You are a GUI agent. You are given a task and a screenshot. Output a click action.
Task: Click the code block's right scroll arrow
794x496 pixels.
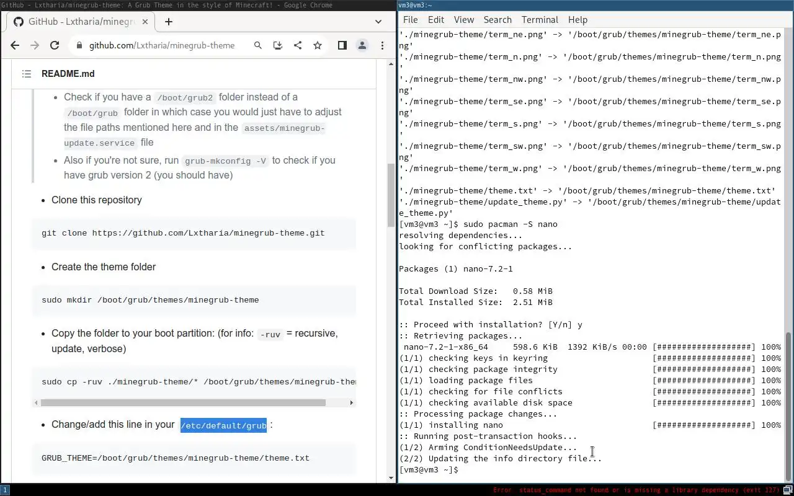coord(352,402)
